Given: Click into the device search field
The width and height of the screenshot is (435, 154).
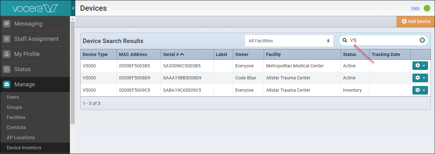Looking at the screenshot, I should pyautogui.click(x=384, y=40).
